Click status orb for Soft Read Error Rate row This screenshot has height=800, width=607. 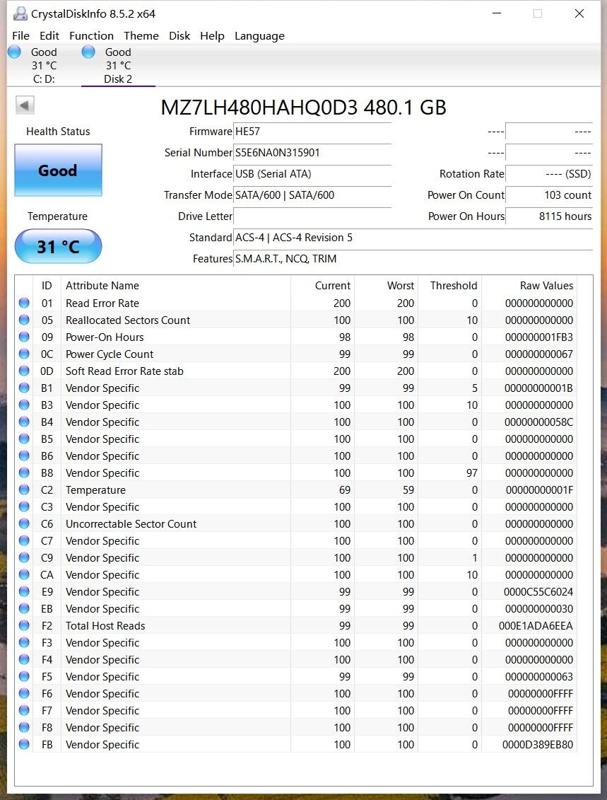24,371
